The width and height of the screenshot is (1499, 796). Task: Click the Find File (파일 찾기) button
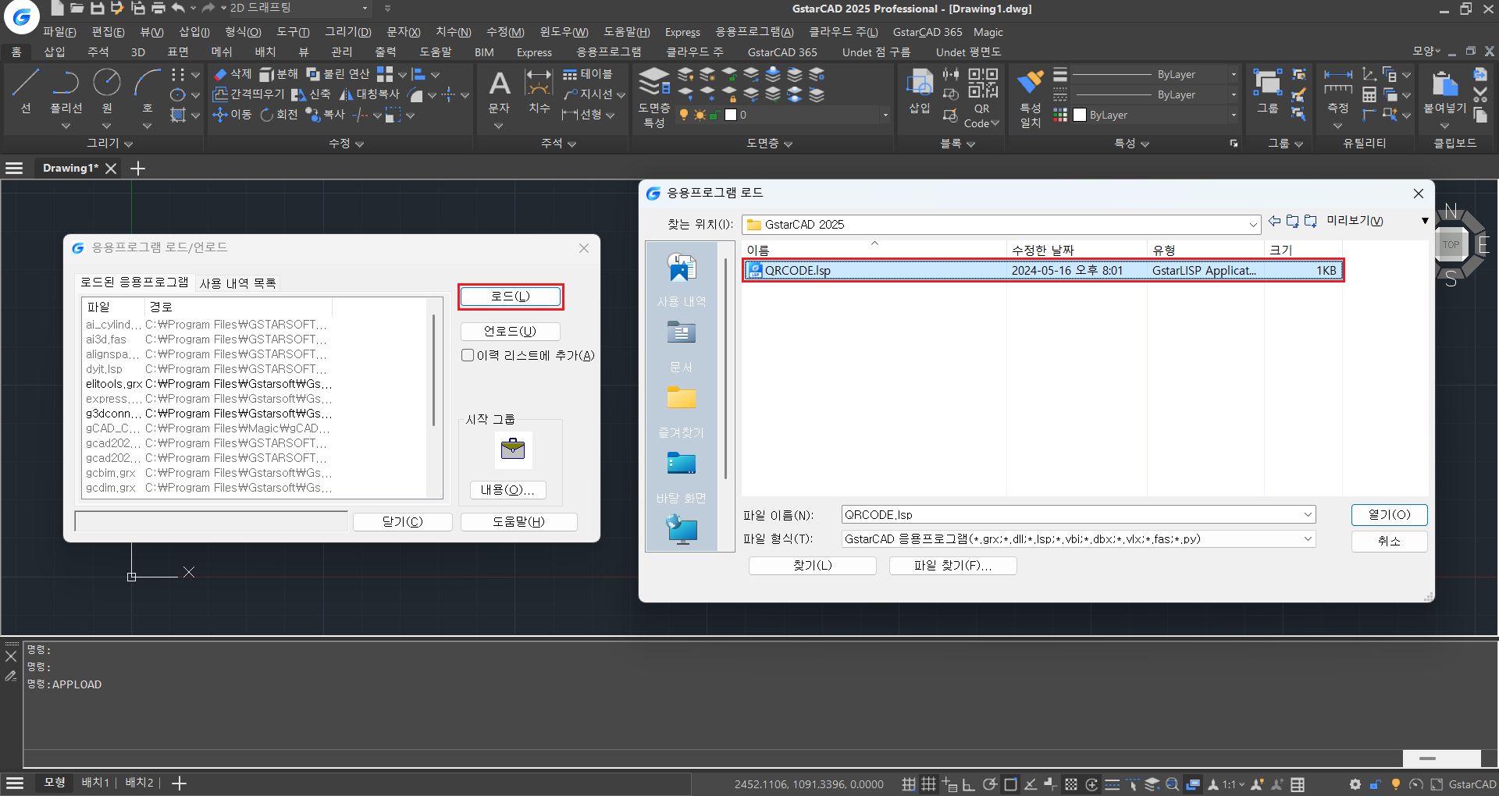[953, 565]
